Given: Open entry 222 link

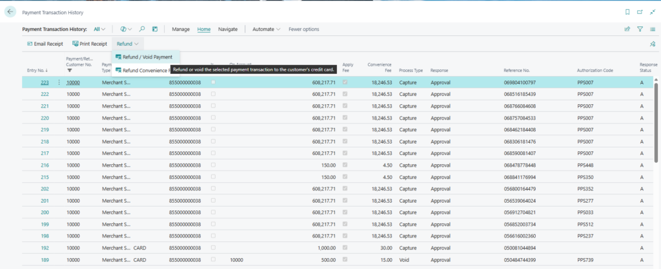Looking at the screenshot, I should (45, 94).
